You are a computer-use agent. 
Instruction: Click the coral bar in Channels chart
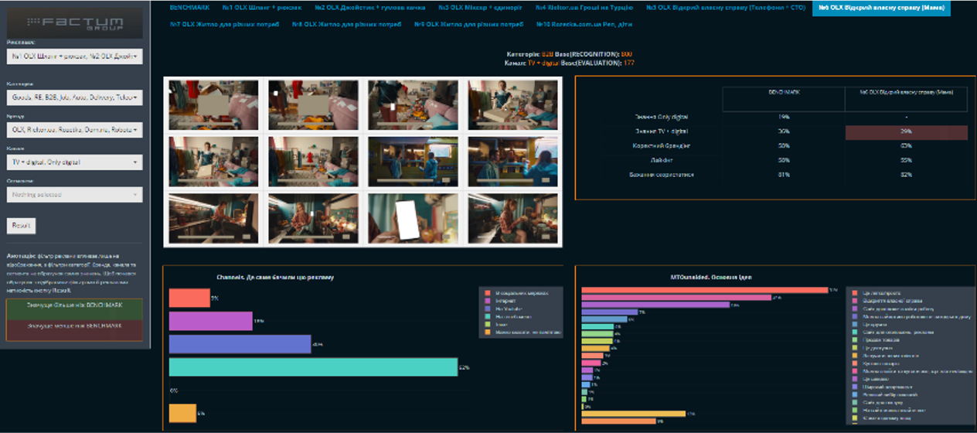[189, 298]
